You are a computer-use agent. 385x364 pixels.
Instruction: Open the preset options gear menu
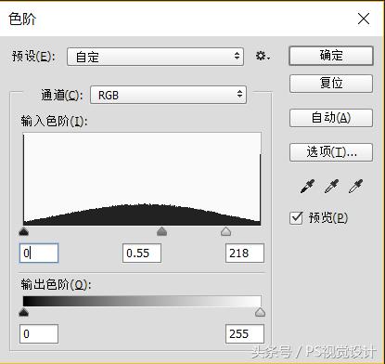263,57
